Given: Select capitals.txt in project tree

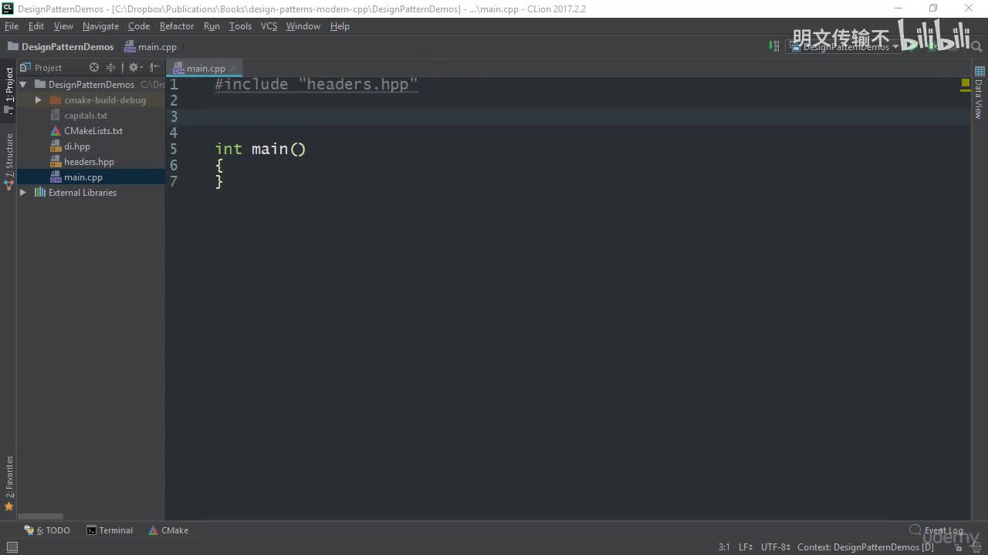Looking at the screenshot, I should click(86, 116).
